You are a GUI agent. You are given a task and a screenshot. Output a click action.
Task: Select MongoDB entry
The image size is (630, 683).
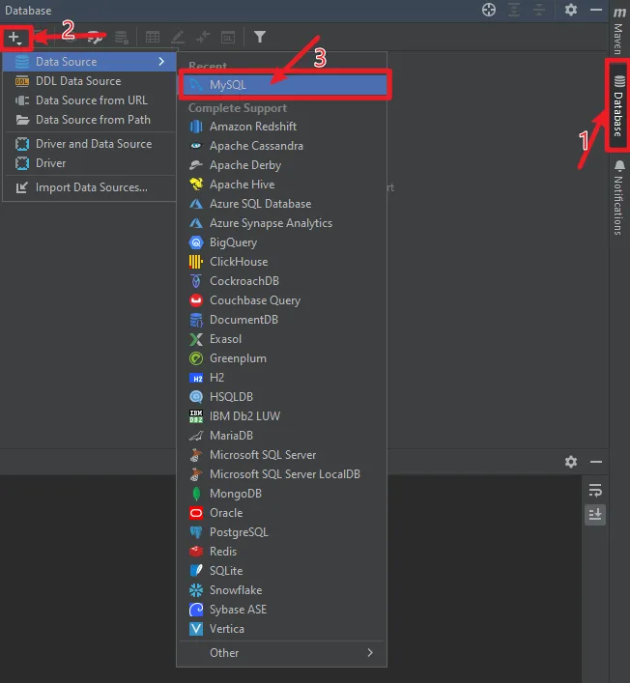tap(281, 494)
